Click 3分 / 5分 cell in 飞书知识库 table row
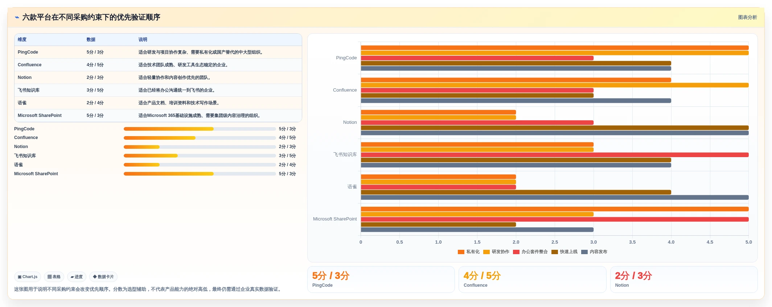Viewport: 772px width, 307px height. click(95, 90)
